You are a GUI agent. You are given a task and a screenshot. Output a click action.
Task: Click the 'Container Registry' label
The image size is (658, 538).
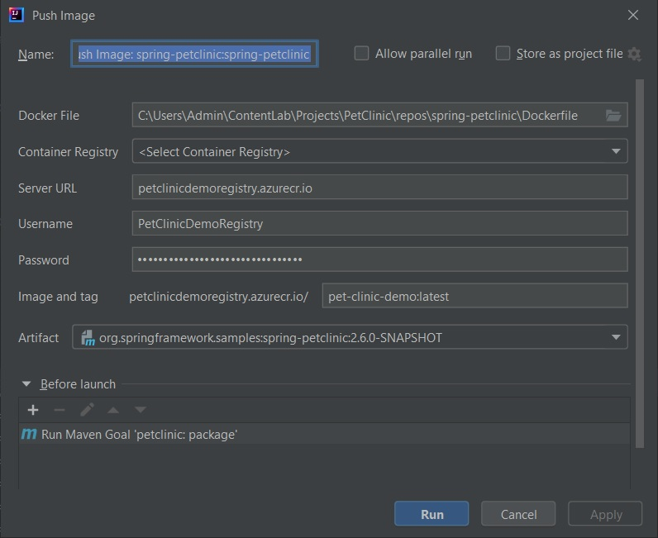coord(68,151)
